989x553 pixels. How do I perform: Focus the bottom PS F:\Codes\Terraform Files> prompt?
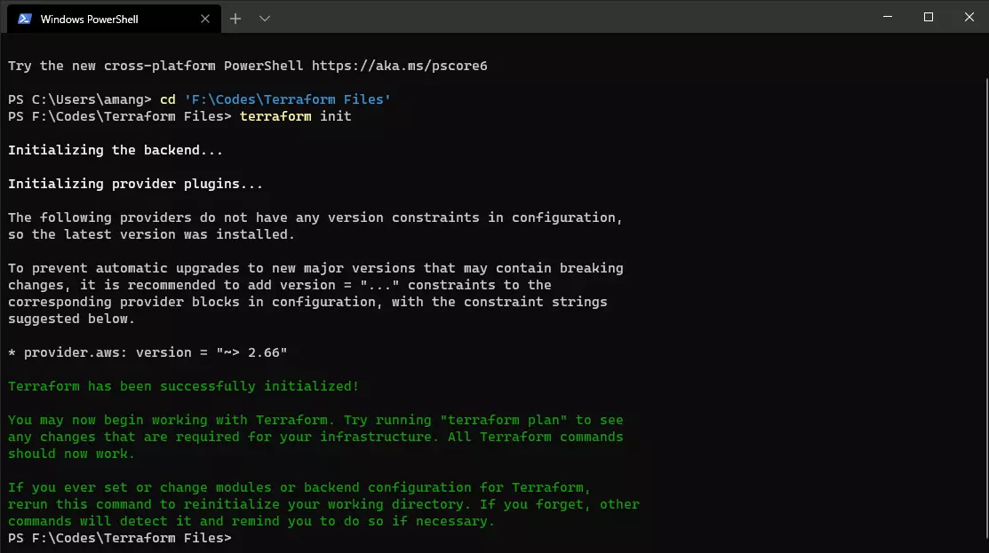(x=120, y=538)
